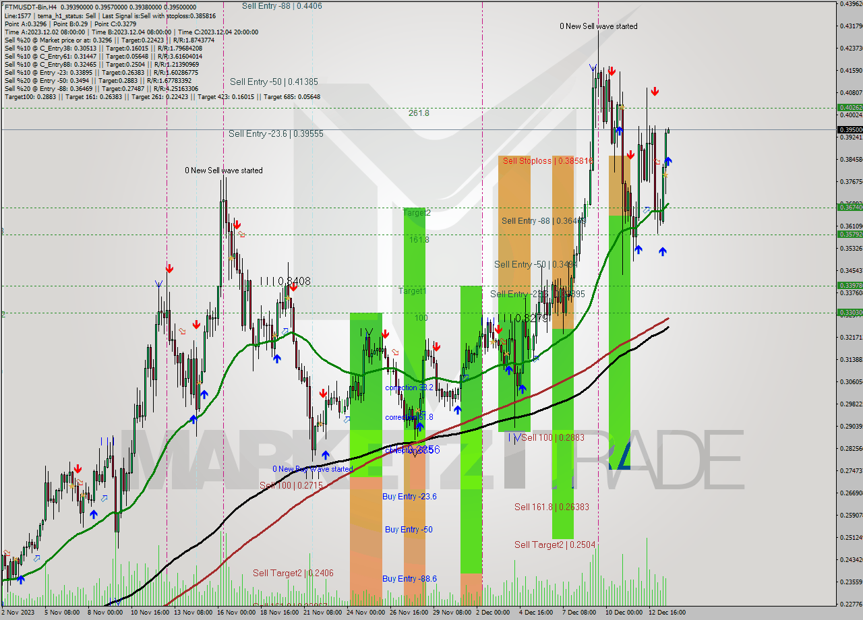Click the 'Sell Entry -50 | 0.41385' label

[274, 82]
